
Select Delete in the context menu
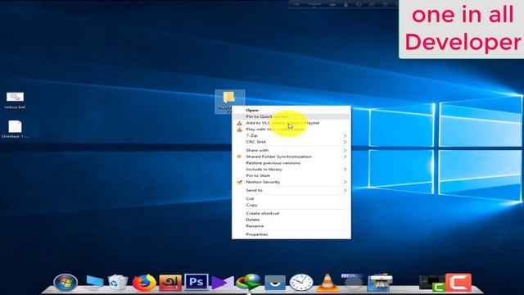click(291, 220)
